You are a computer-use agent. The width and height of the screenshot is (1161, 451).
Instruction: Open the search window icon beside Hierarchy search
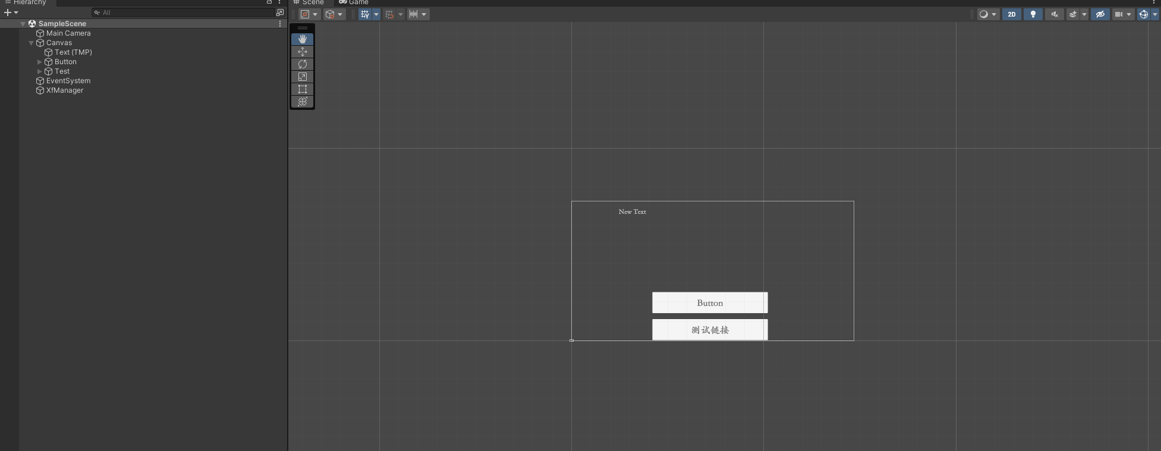280,12
